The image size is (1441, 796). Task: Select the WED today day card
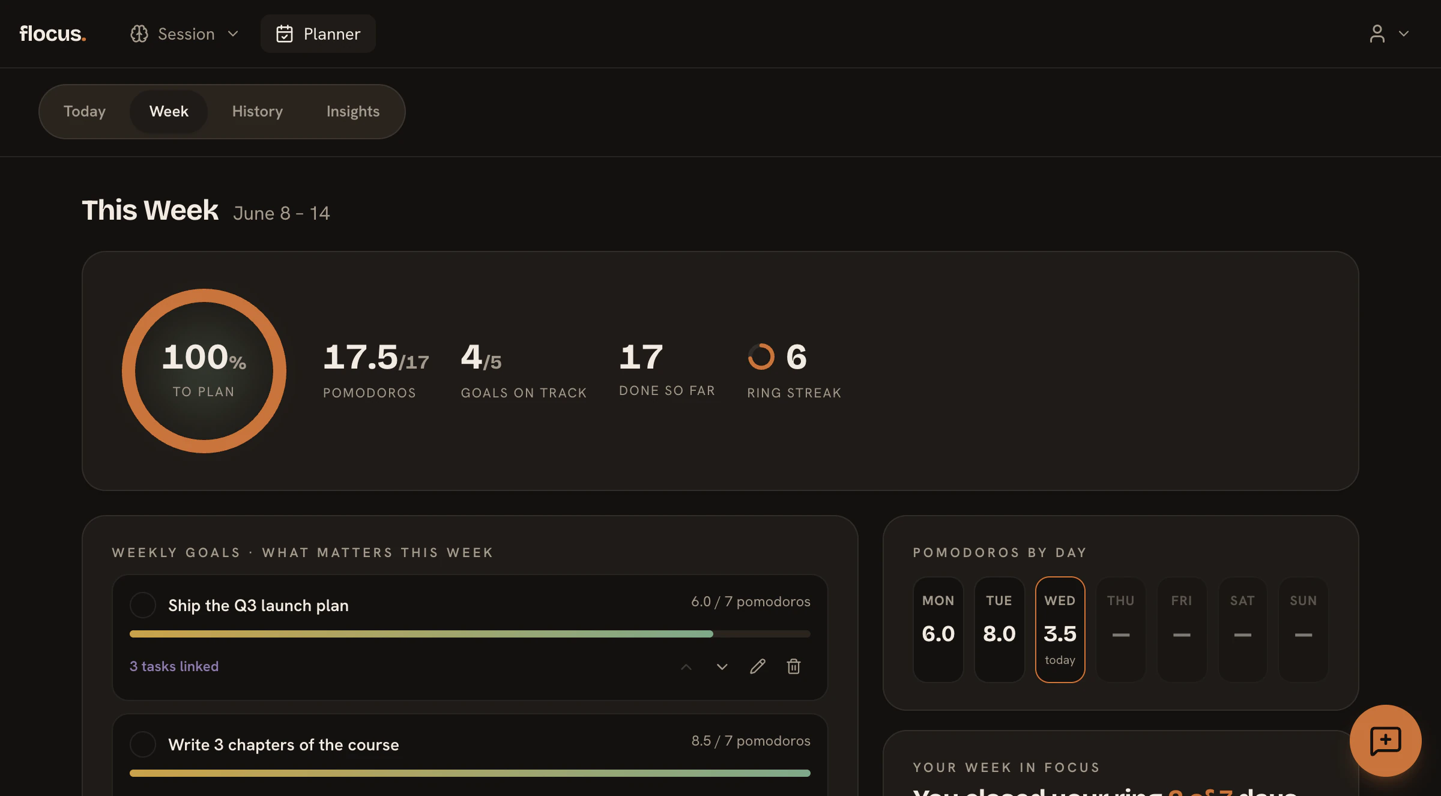(1060, 630)
